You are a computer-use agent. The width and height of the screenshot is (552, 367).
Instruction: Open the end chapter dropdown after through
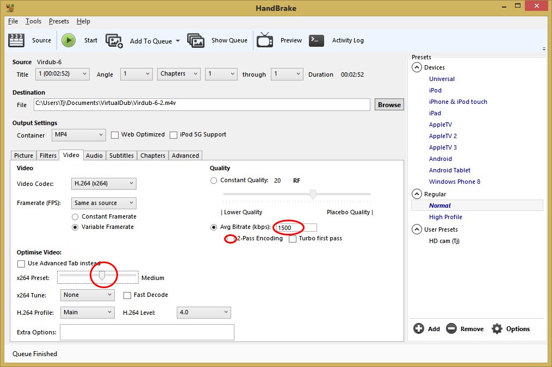(287, 74)
